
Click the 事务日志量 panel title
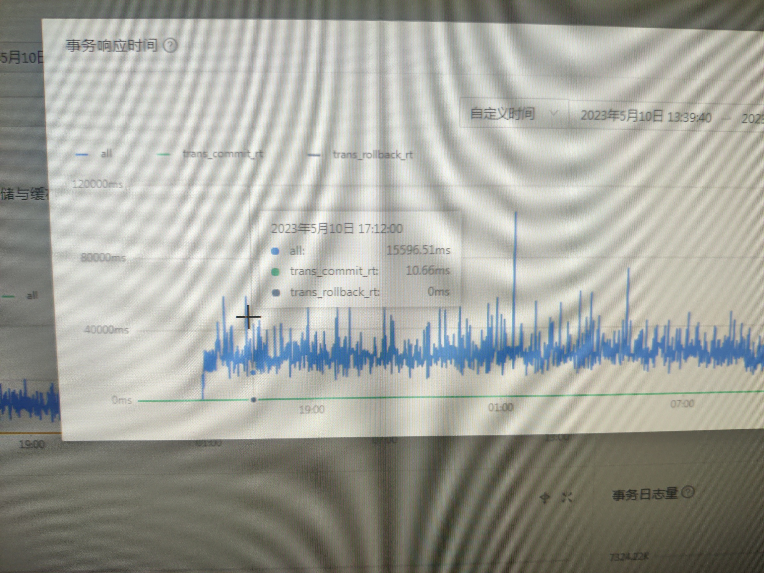pos(645,494)
